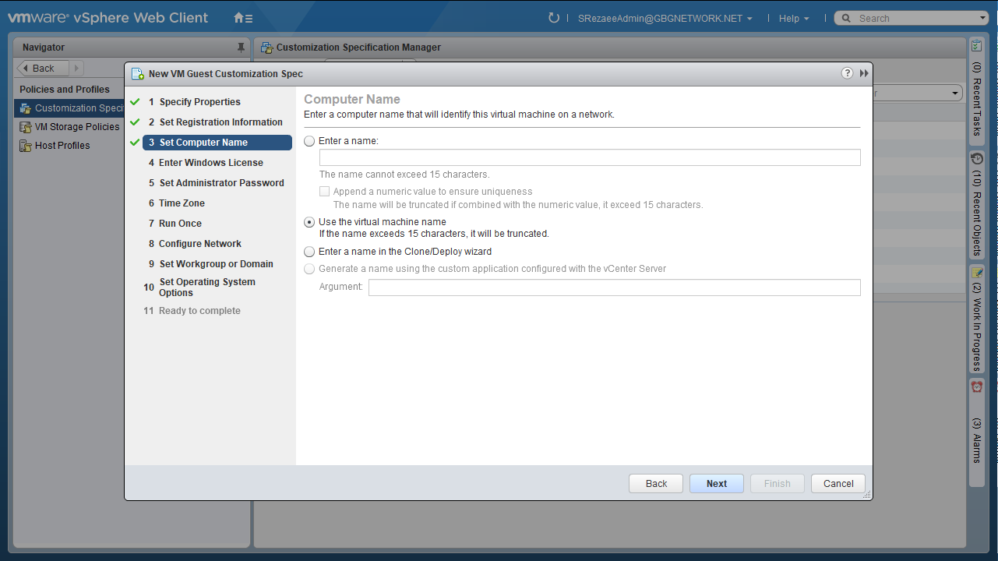
Task: Click the help question mark icon in dialog
Action: [x=847, y=73]
